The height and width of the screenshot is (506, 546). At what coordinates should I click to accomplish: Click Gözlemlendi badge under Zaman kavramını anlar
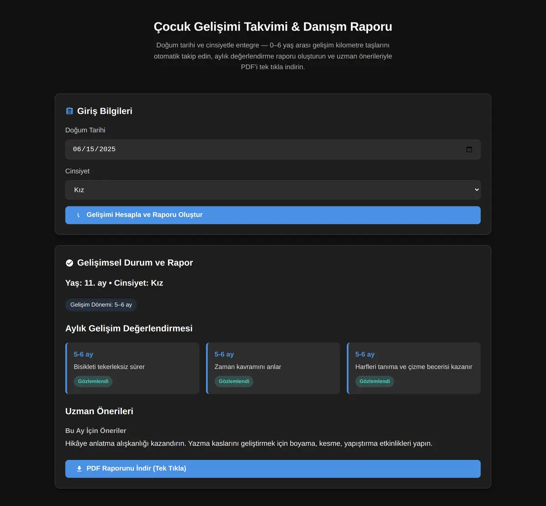point(234,381)
